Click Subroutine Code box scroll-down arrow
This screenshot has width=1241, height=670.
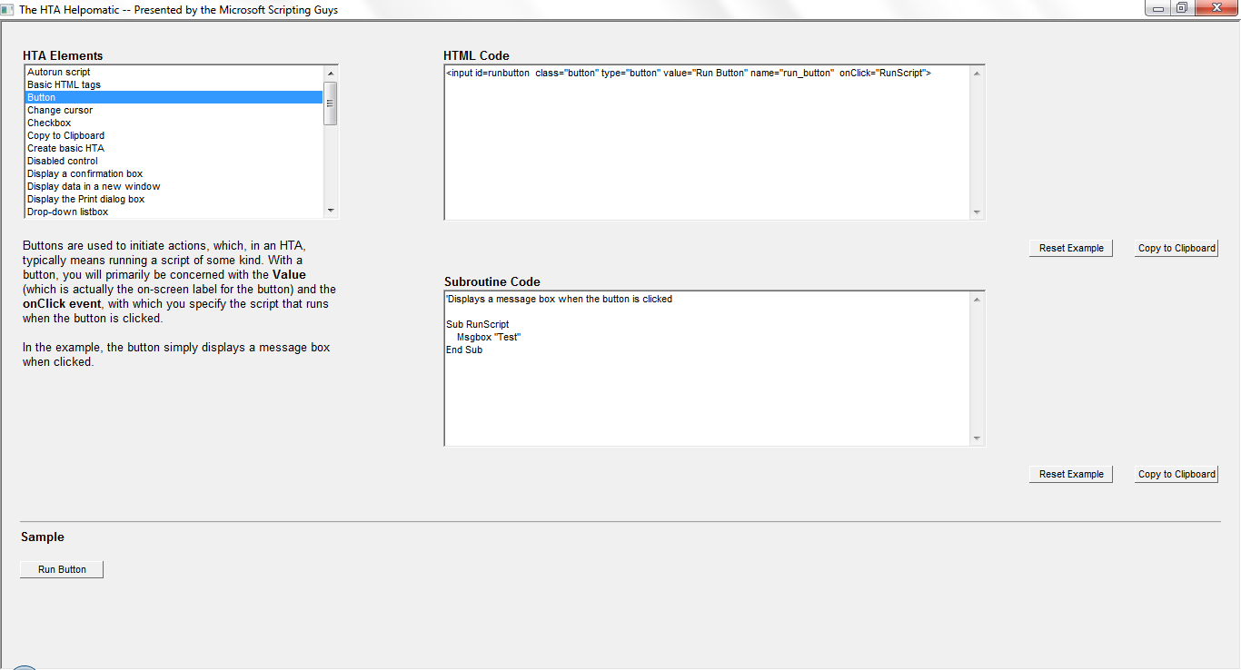pyautogui.click(x=978, y=438)
